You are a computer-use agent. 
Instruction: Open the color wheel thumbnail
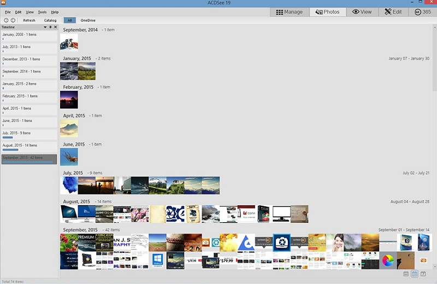pos(388,260)
